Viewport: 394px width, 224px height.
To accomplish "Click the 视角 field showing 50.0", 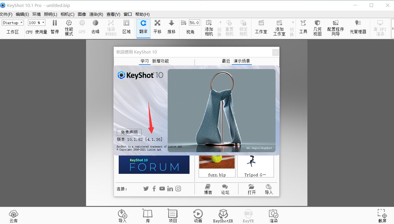I will coord(194,23).
